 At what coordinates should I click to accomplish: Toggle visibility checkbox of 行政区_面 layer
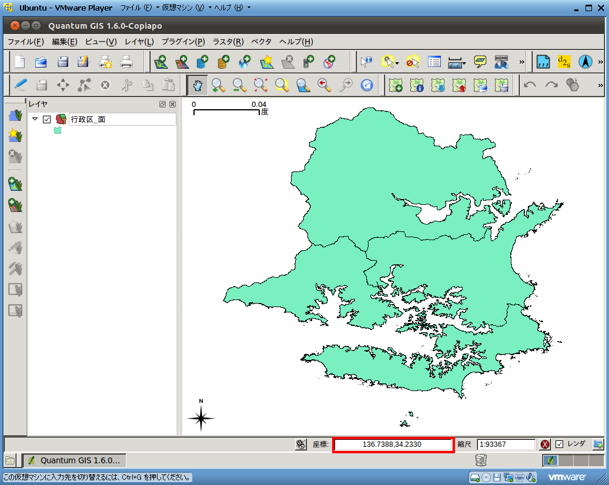tap(46, 120)
